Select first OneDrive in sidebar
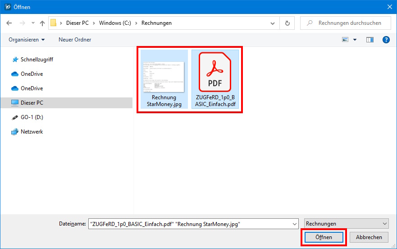 tap(32, 74)
